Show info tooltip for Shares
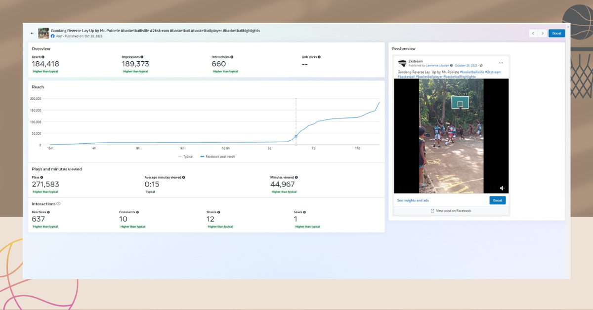This screenshot has width=593, height=310. tap(218, 212)
